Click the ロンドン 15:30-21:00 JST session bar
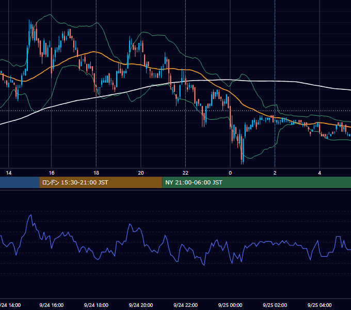 coord(101,182)
